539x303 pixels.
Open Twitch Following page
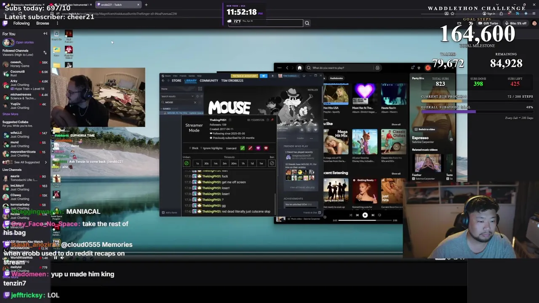tap(21, 23)
